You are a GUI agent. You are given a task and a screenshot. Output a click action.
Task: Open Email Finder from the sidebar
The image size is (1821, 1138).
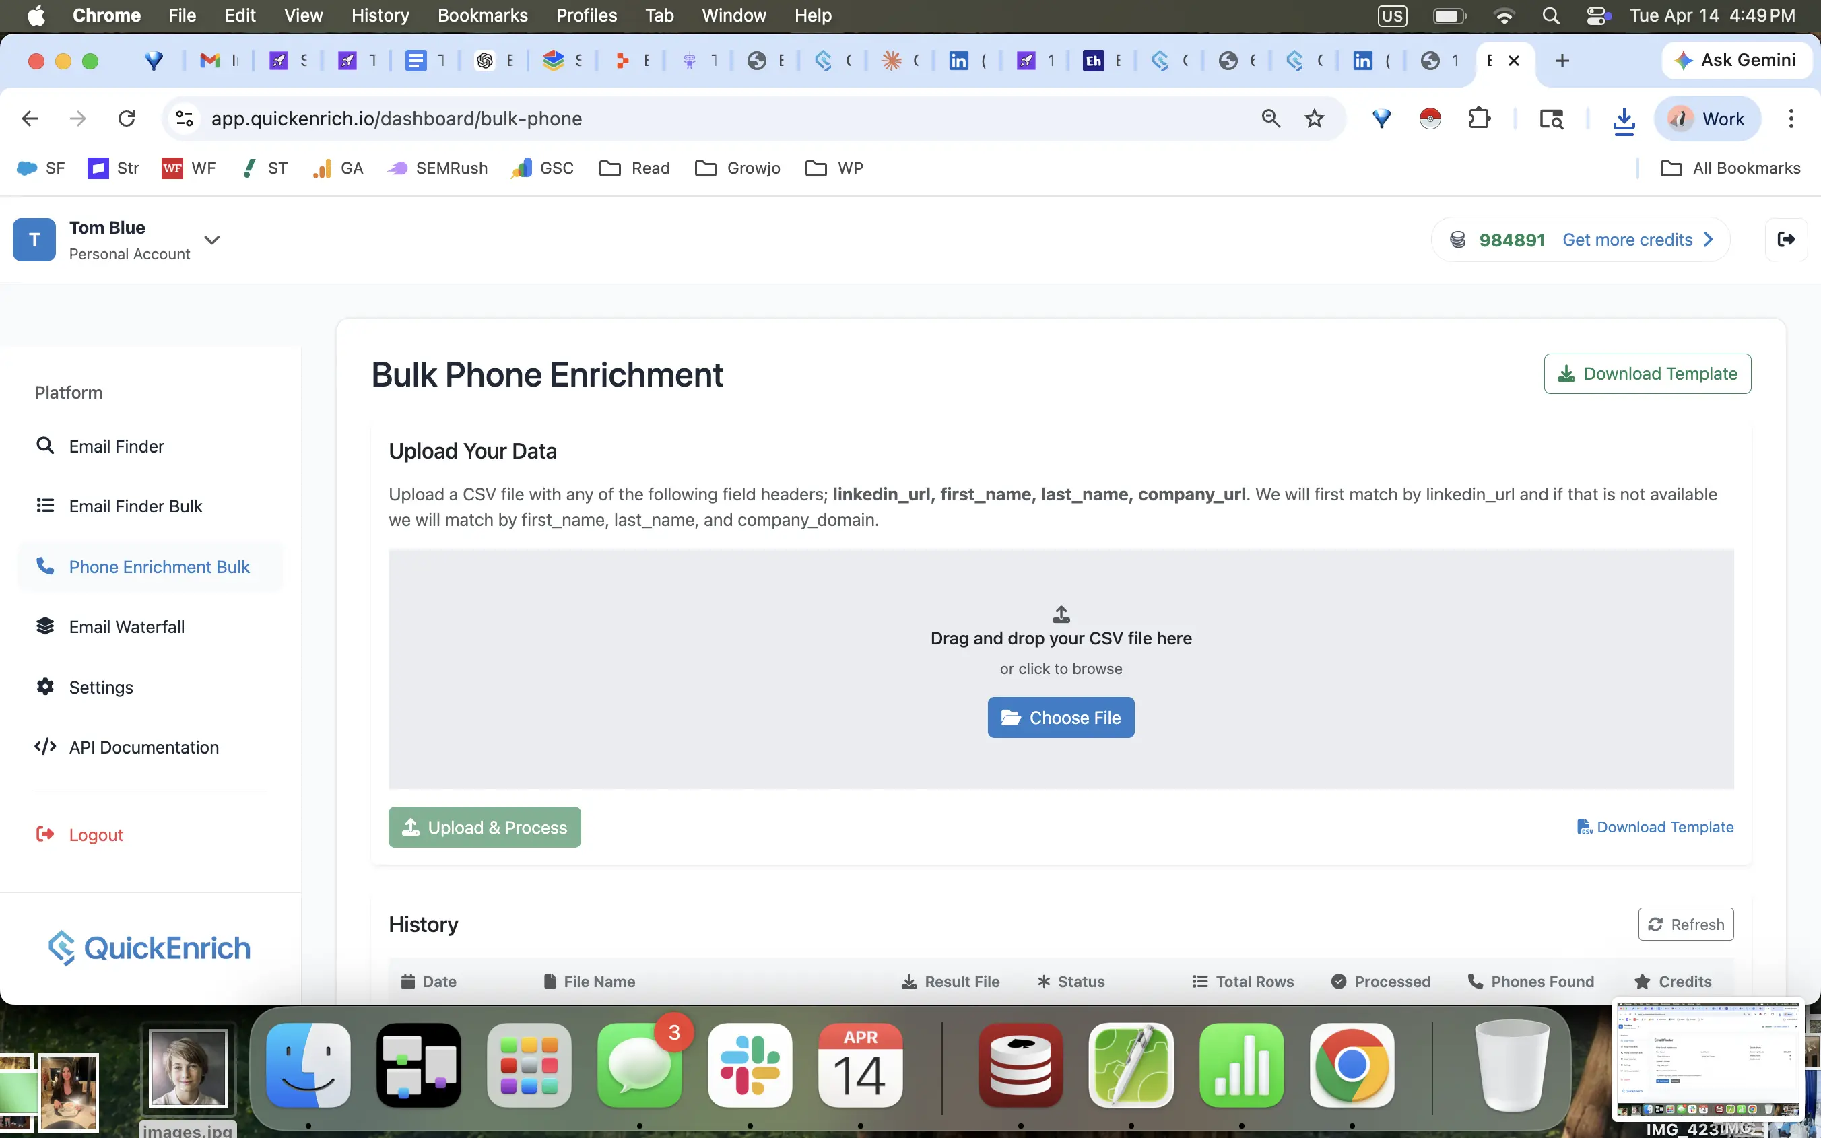(x=116, y=446)
